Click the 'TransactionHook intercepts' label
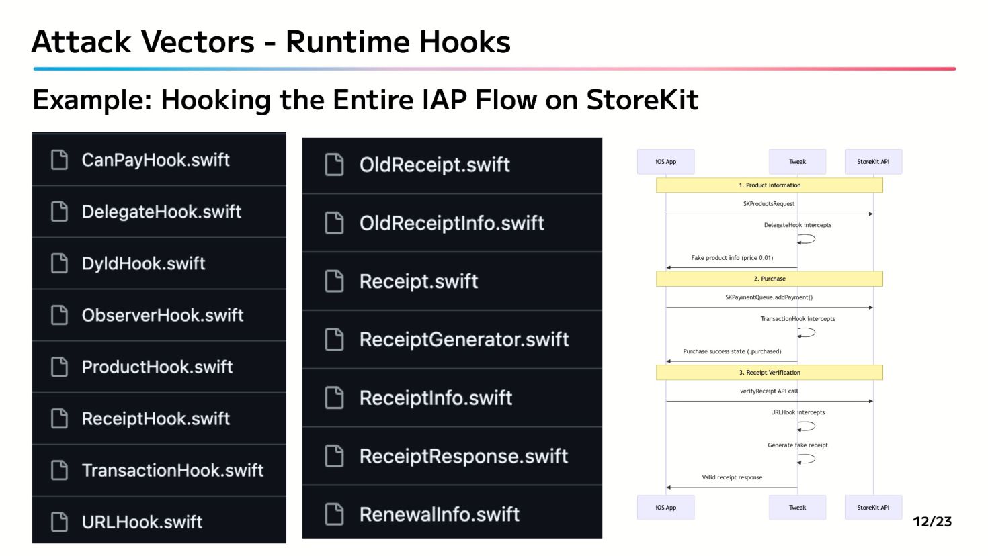Image resolution: width=988 pixels, height=556 pixels. click(x=798, y=319)
